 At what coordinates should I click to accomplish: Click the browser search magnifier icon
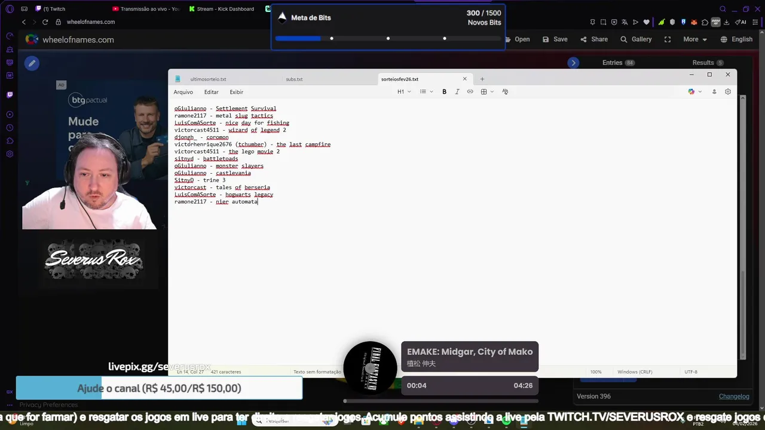point(723,9)
